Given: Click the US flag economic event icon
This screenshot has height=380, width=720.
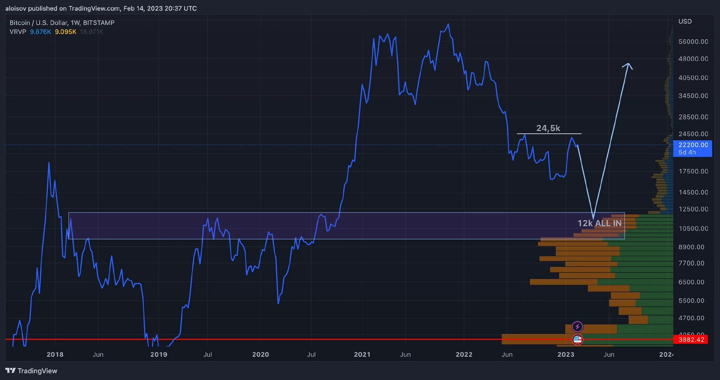Looking at the screenshot, I should (577, 340).
